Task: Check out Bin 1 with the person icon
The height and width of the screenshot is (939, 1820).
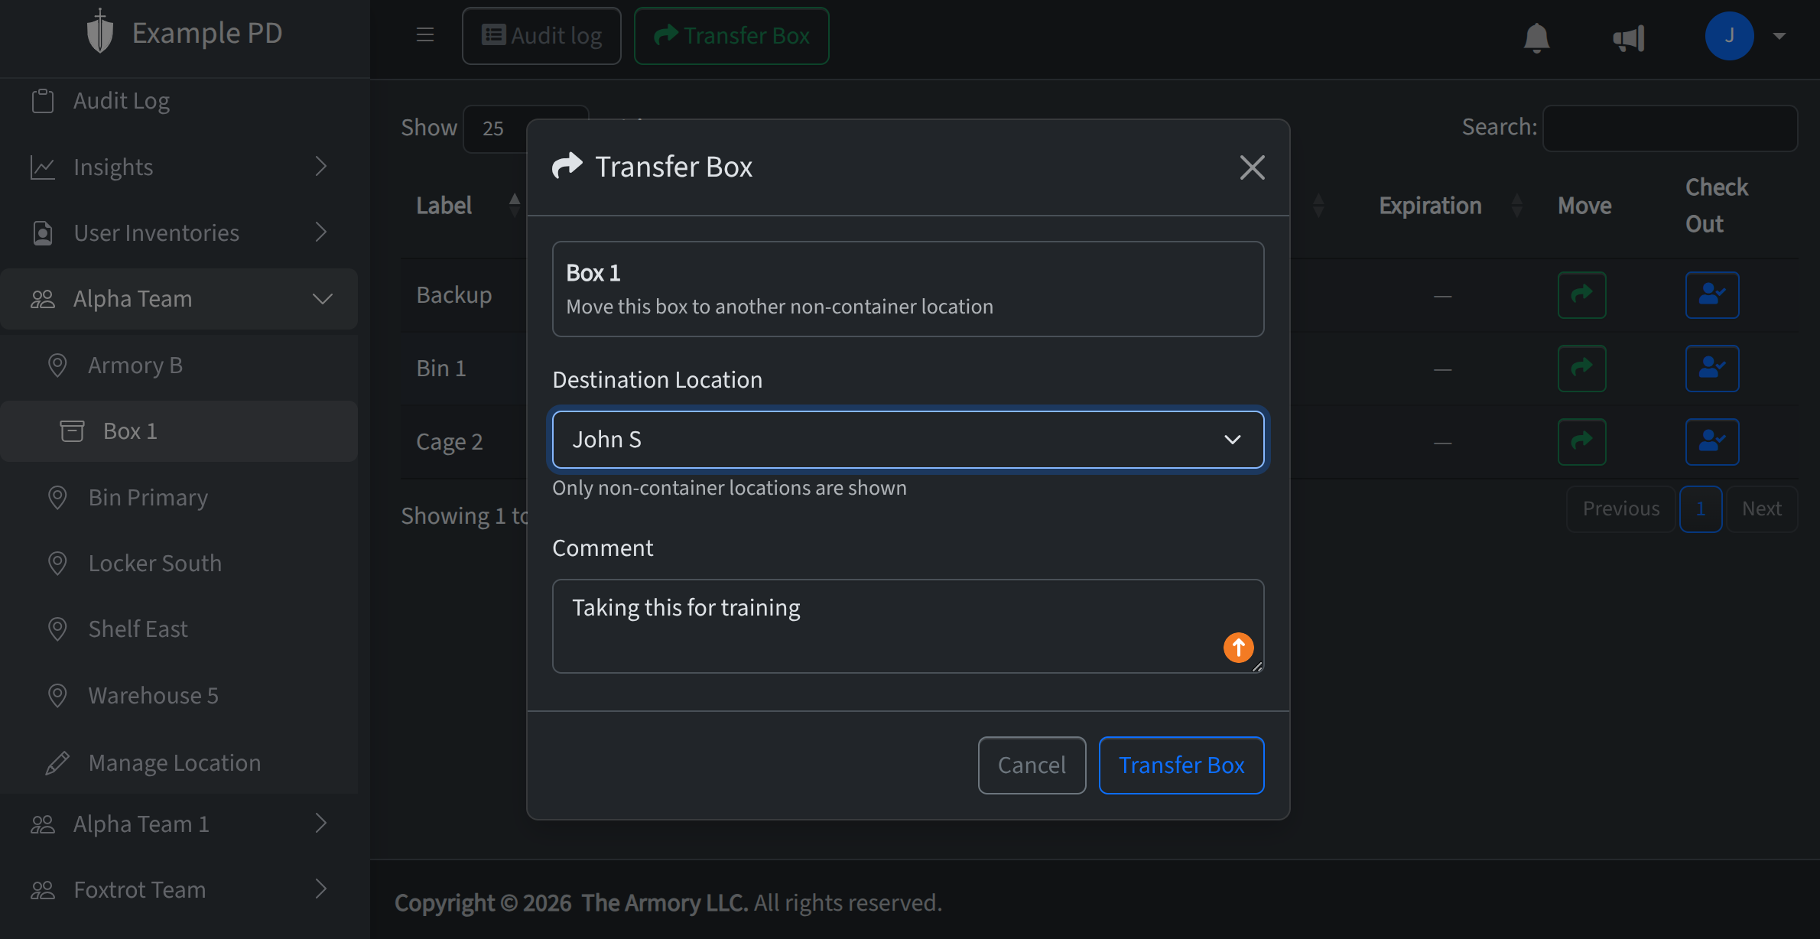Action: (1712, 368)
